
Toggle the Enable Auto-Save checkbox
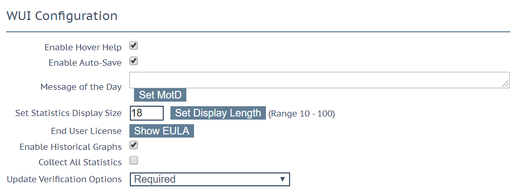click(x=133, y=61)
